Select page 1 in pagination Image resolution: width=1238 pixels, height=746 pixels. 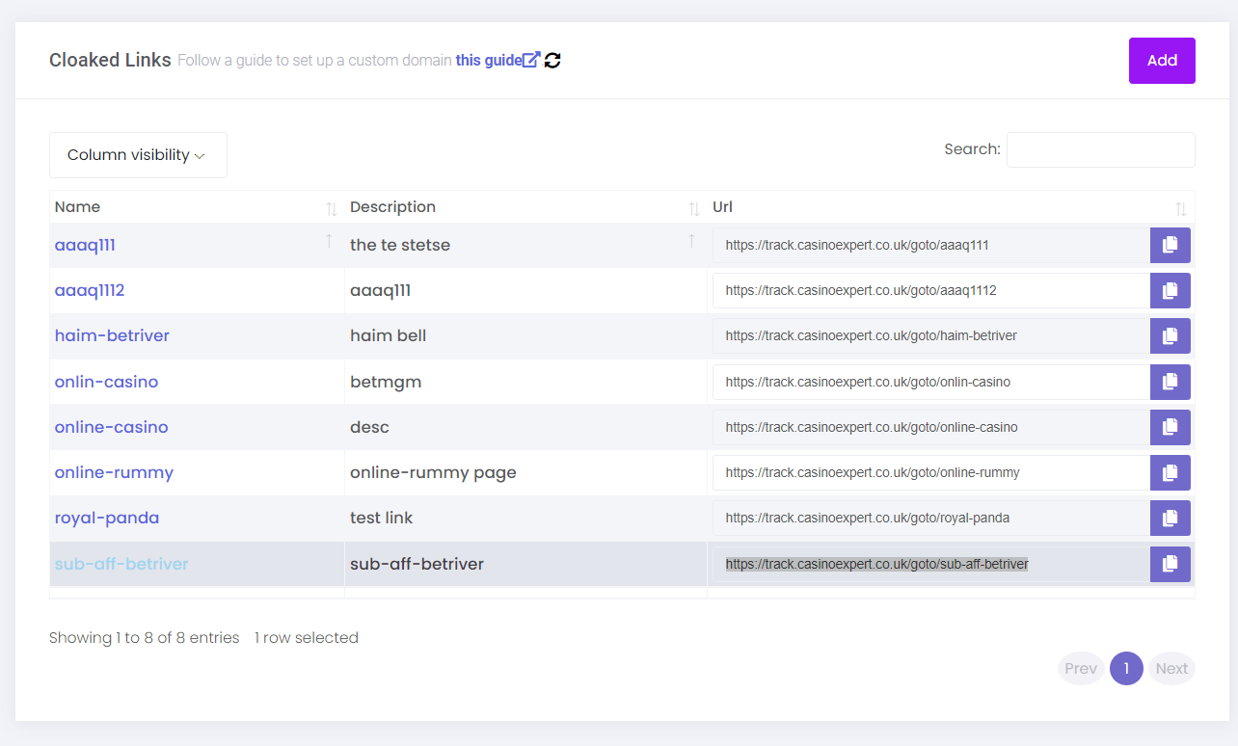(1126, 669)
